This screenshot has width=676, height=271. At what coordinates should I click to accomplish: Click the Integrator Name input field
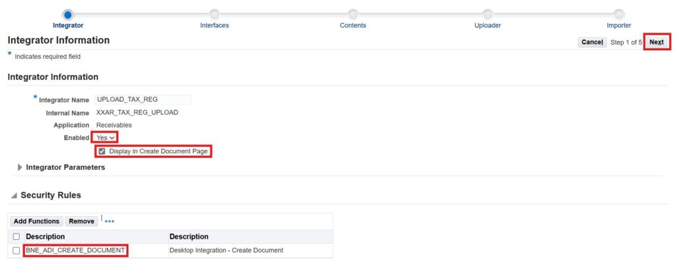click(x=143, y=100)
